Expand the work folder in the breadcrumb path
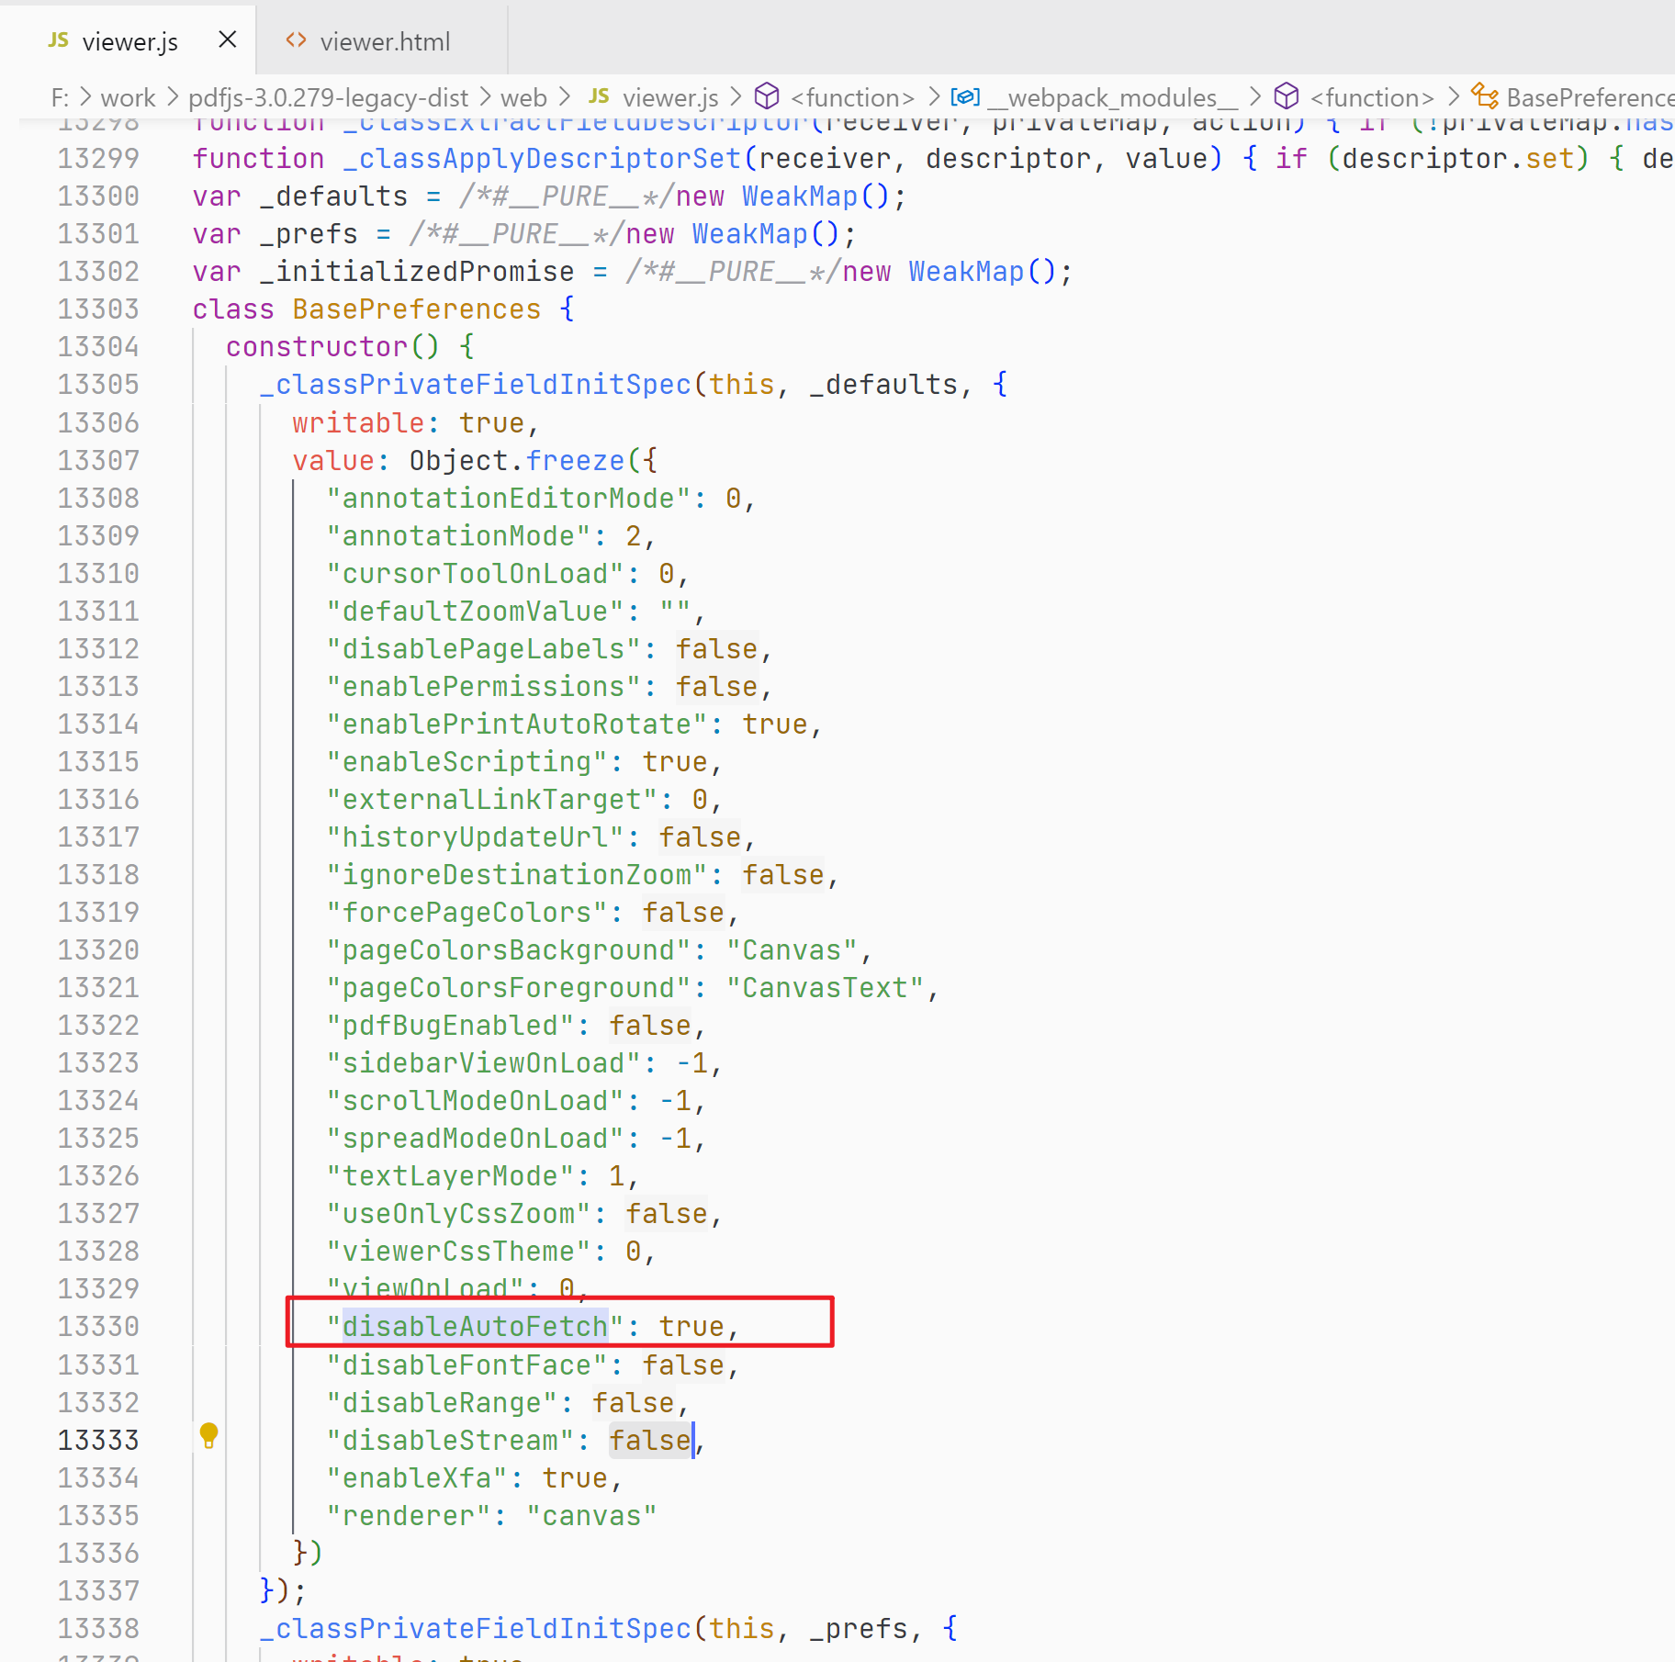 coord(129,97)
